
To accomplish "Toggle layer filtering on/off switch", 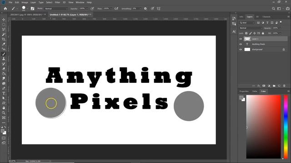I will click(x=281, y=22).
